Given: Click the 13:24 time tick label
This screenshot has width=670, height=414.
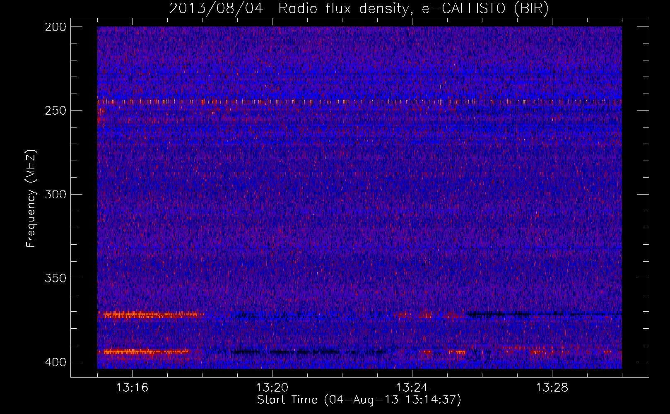Looking at the screenshot, I should [x=412, y=388].
